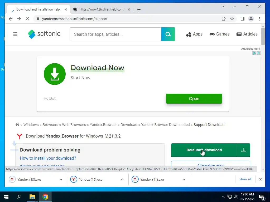270x202 pixels.
Task: Open the Chrome profile menu
Action: (251, 19)
